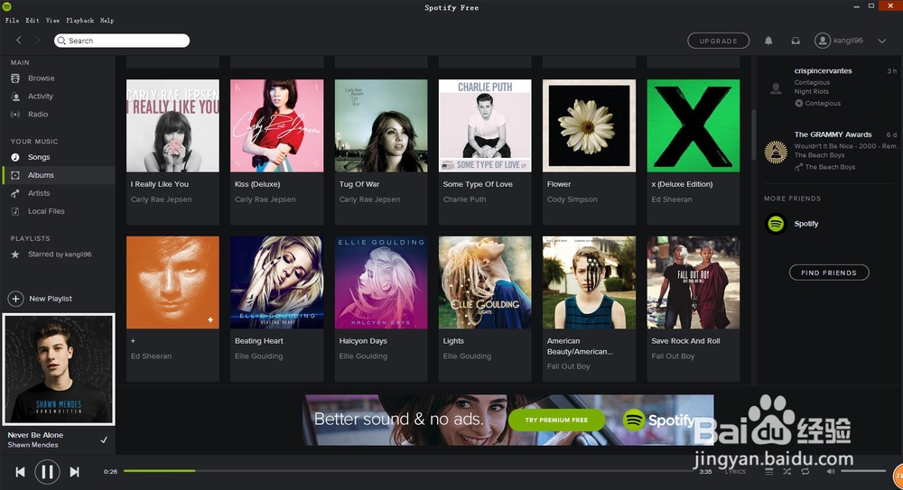The width and height of the screenshot is (903, 490).
Task: Seek within the song progress bar
Action: coord(408,471)
